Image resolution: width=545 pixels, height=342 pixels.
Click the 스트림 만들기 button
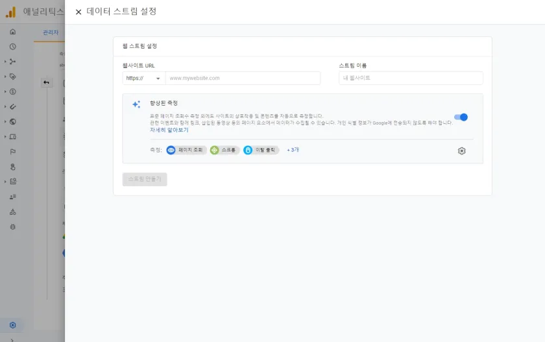[x=145, y=179]
